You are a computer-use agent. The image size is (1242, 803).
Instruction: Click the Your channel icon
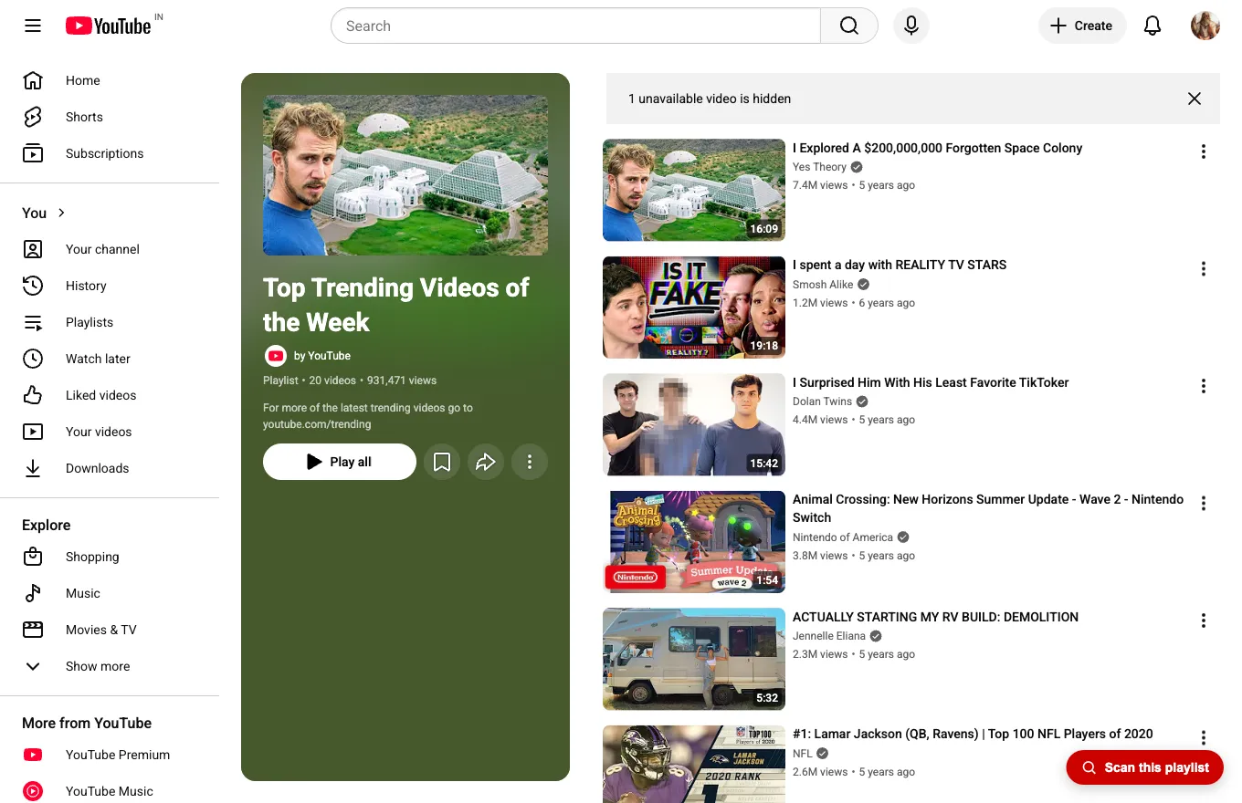(x=33, y=249)
